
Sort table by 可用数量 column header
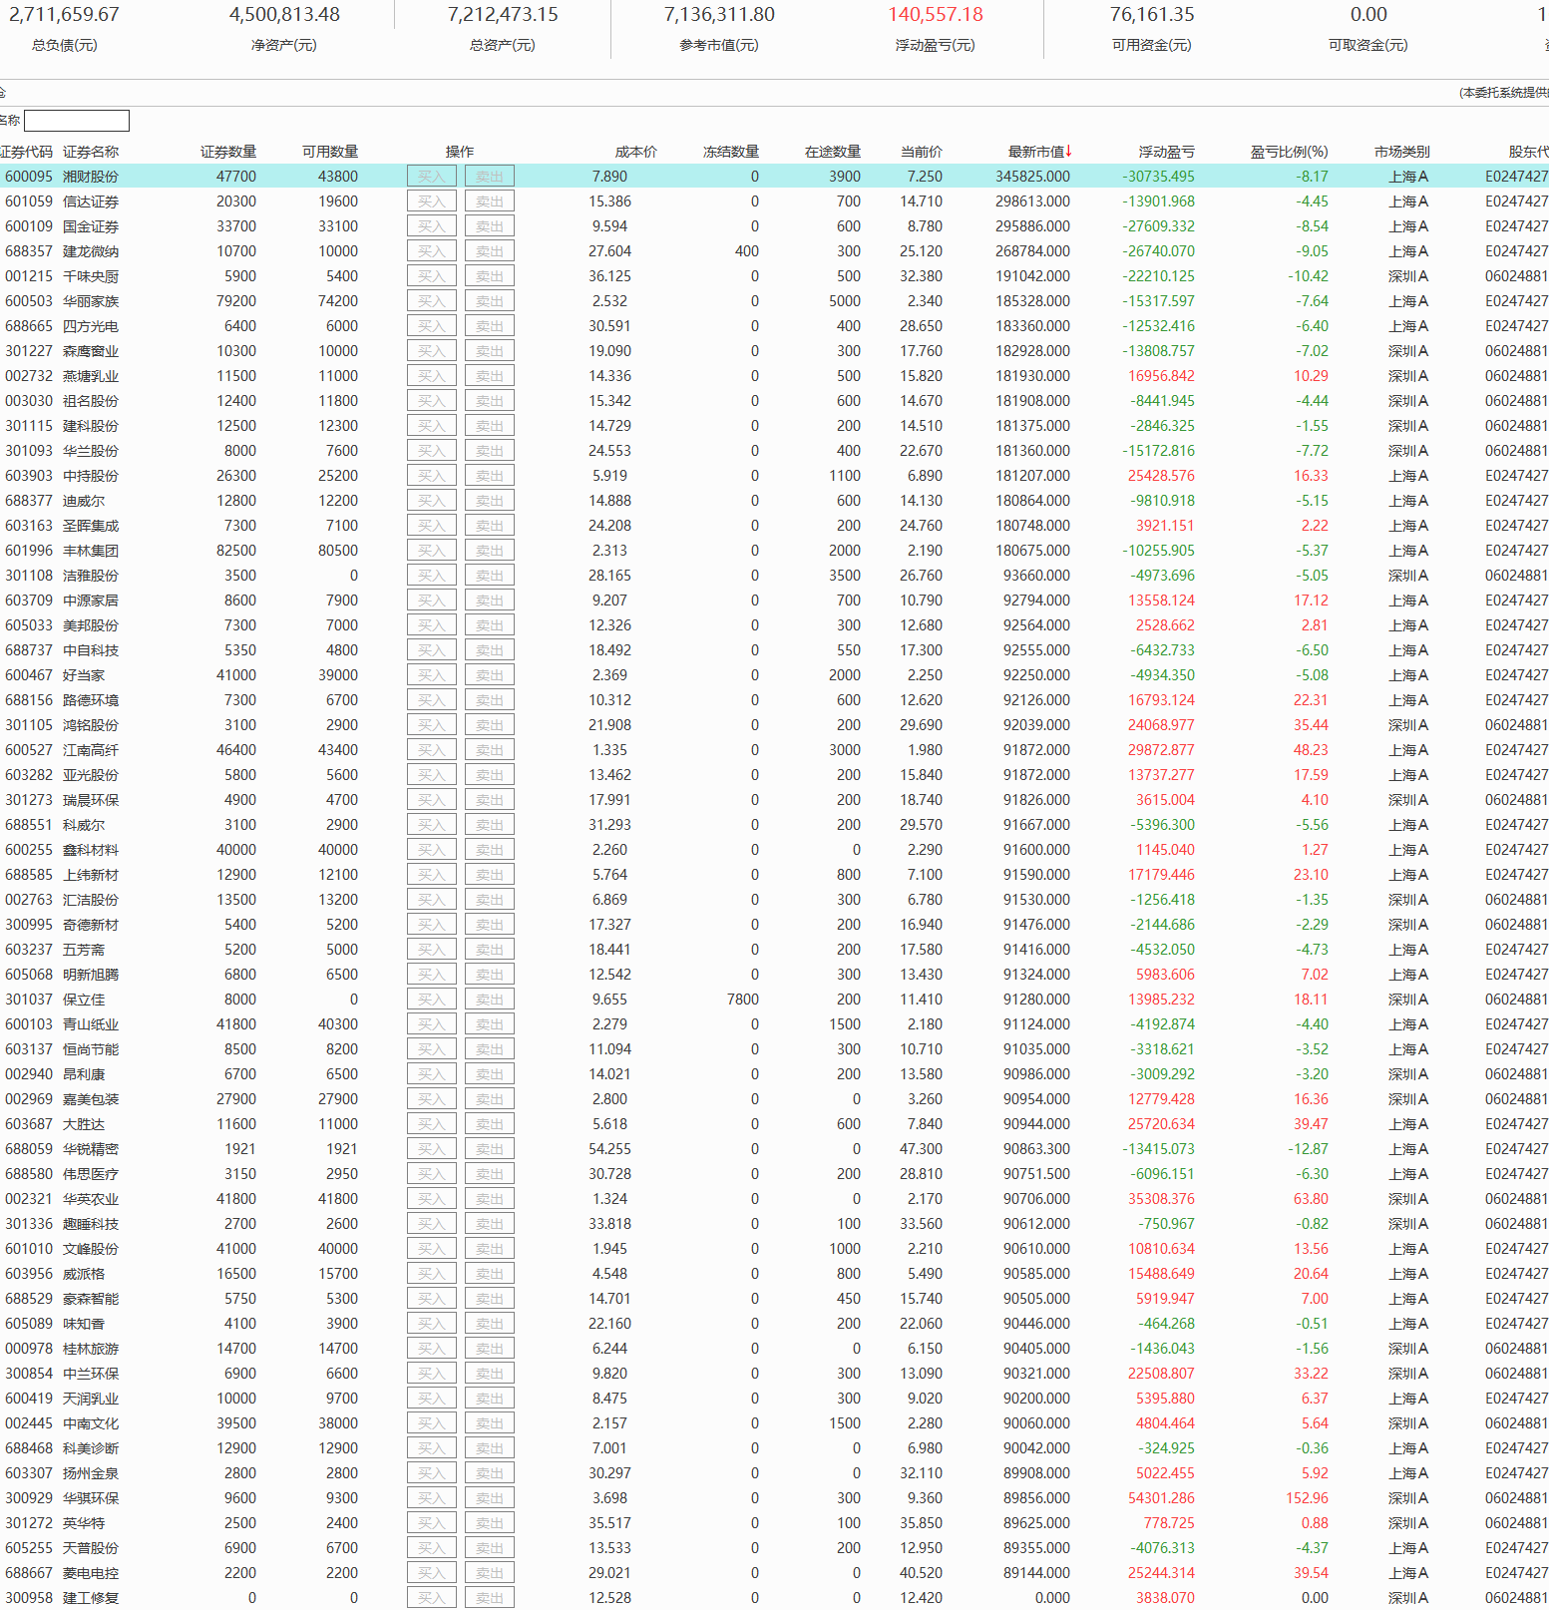tap(330, 152)
